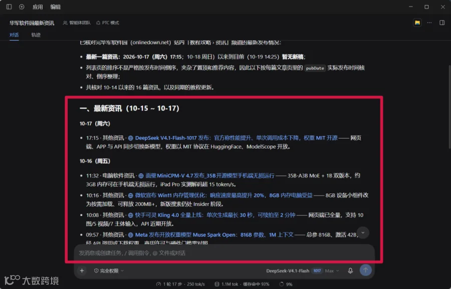This screenshot has height=289, width=451.
Task: Switch to the 轨迹 tab
Action: click(36, 34)
